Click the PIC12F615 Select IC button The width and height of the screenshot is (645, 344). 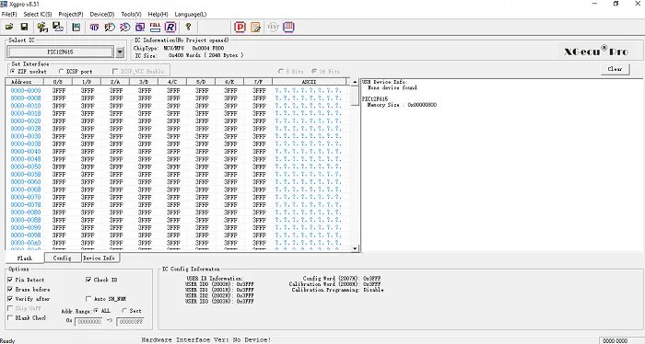point(60,52)
